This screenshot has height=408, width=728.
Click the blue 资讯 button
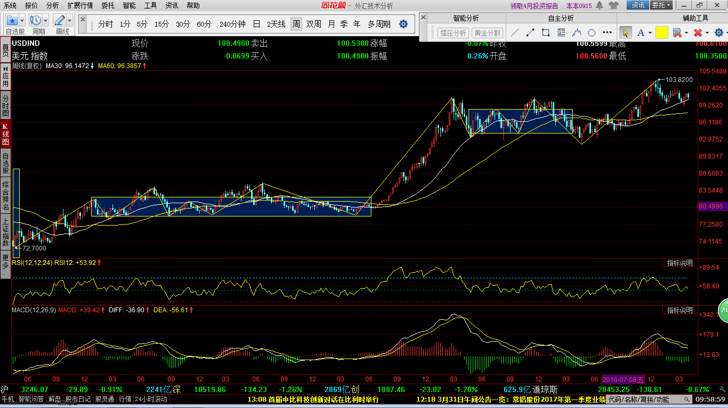pos(637,5)
